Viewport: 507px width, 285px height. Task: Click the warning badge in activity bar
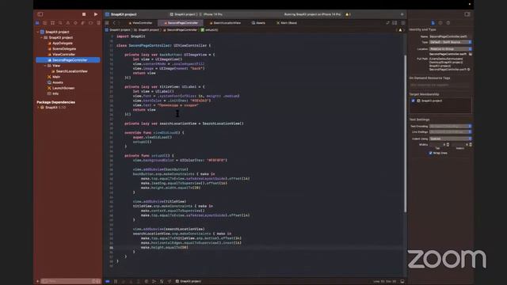[348, 14]
